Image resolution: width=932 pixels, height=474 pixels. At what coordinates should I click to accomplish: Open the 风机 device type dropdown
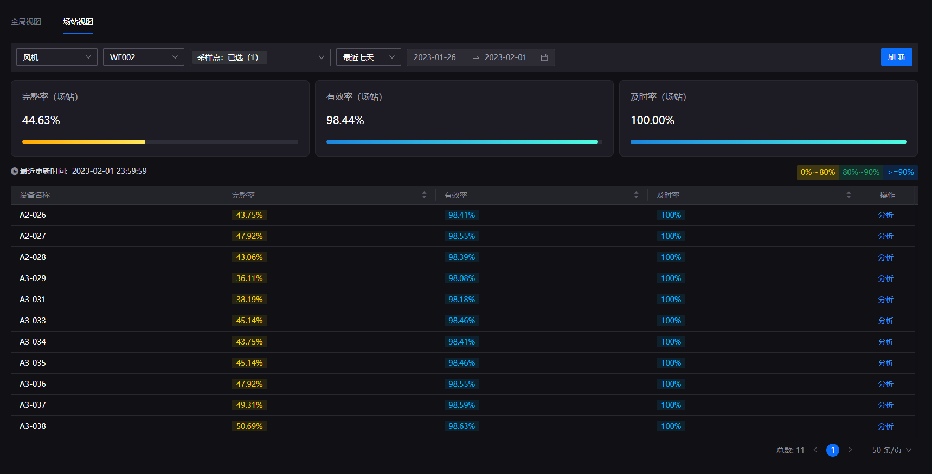(x=57, y=57)
